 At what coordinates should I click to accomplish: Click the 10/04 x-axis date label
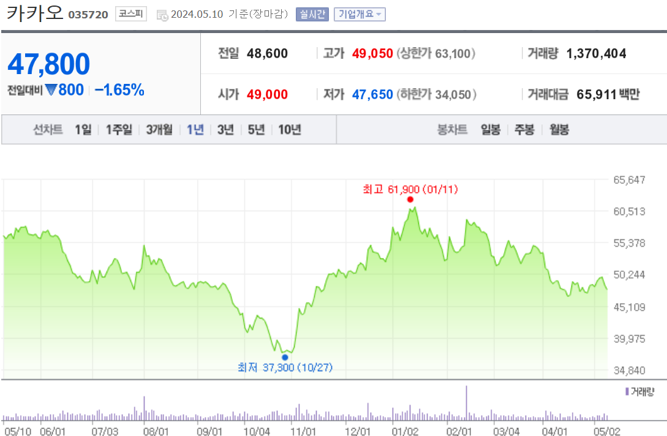(x=257, y=431)
